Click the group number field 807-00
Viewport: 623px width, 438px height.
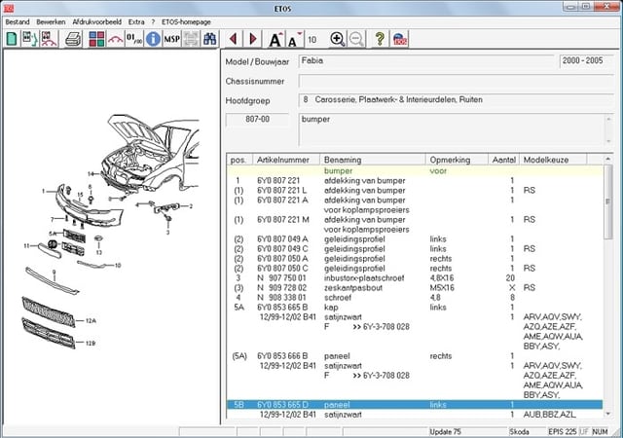(x=257, y=120)
